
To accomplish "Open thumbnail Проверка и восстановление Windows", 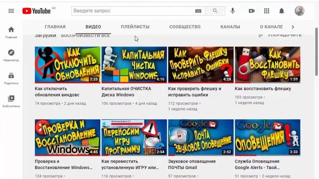I will [x=68, y=138].
